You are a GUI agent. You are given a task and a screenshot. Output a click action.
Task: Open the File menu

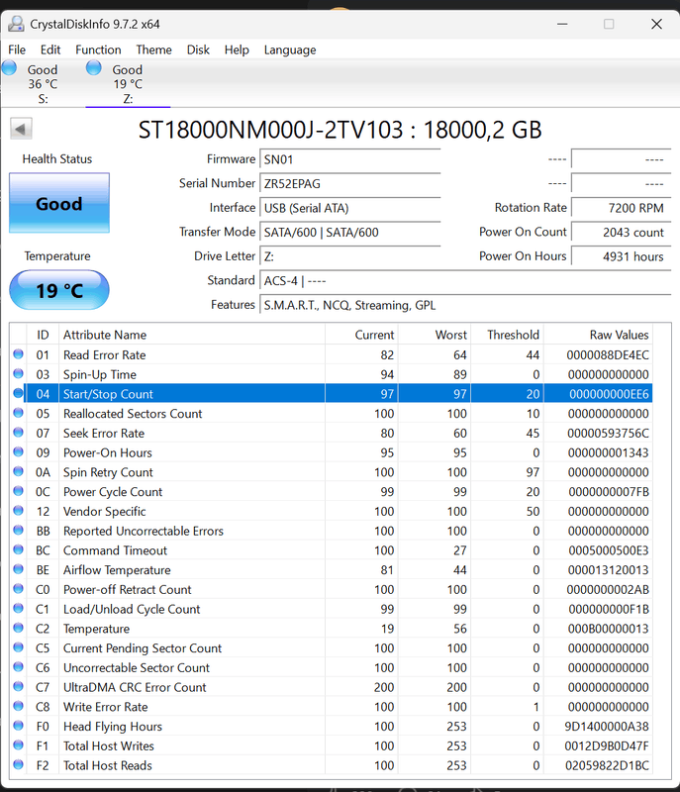click(17, 50)
